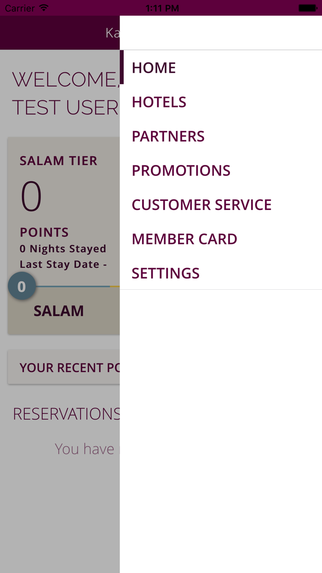322x573 pixels.
Task: Tap the SALAM TIER card
Action: (x=58, y=160)
